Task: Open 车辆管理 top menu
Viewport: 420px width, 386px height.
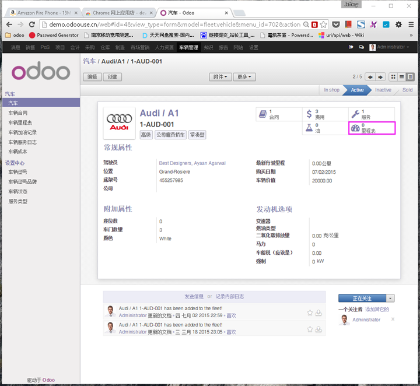Action: tap(188, 47)
